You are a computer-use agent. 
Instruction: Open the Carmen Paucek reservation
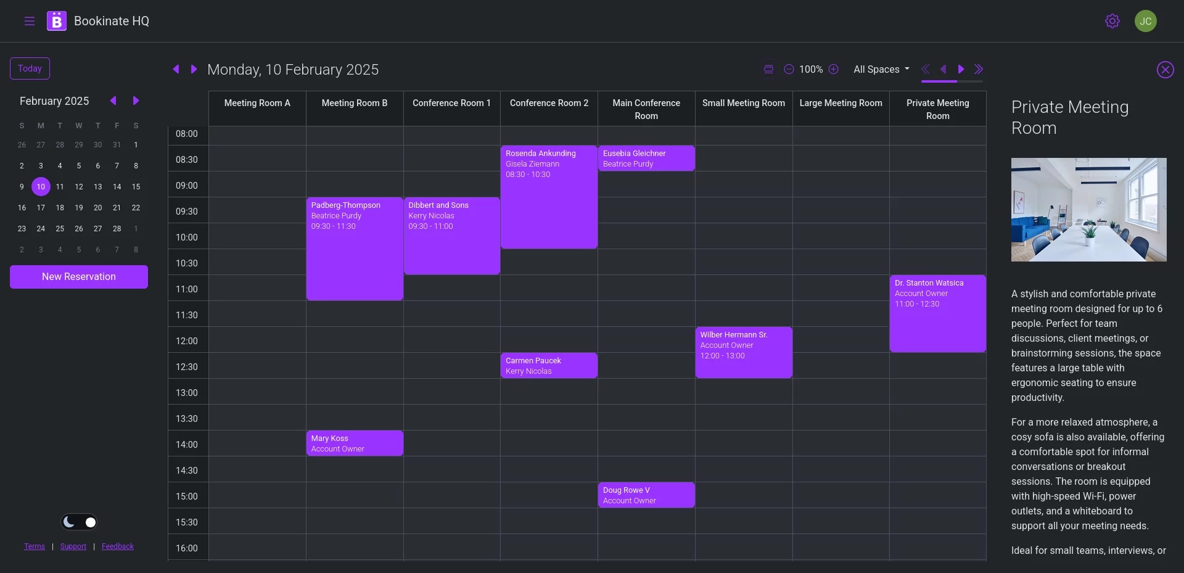(549, 365)
